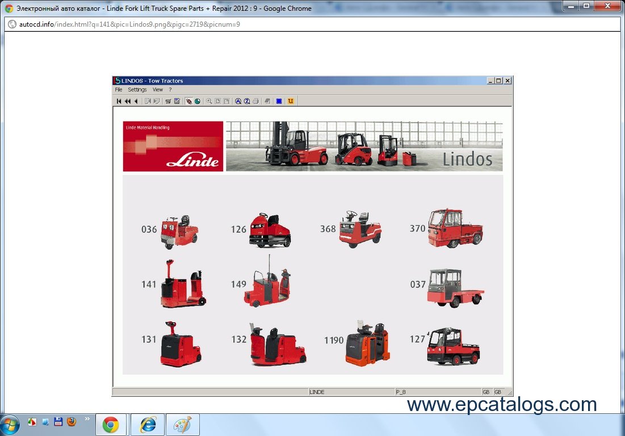Viewport: 625px width, 436px height.
Task: Open the File menu in Lindos
Action: tap(119, 90)
